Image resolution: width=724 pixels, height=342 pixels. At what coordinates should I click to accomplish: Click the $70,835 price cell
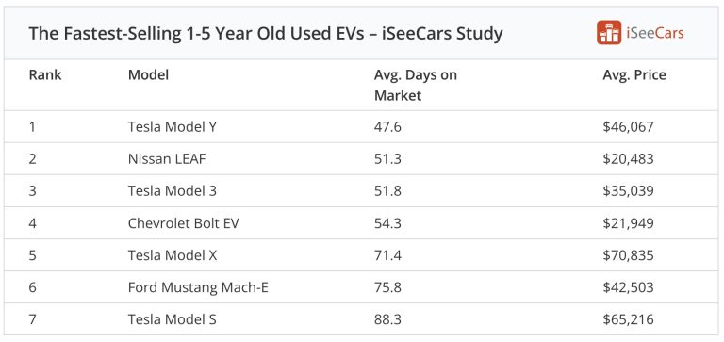pyautogui.click(x=628, y=255)
